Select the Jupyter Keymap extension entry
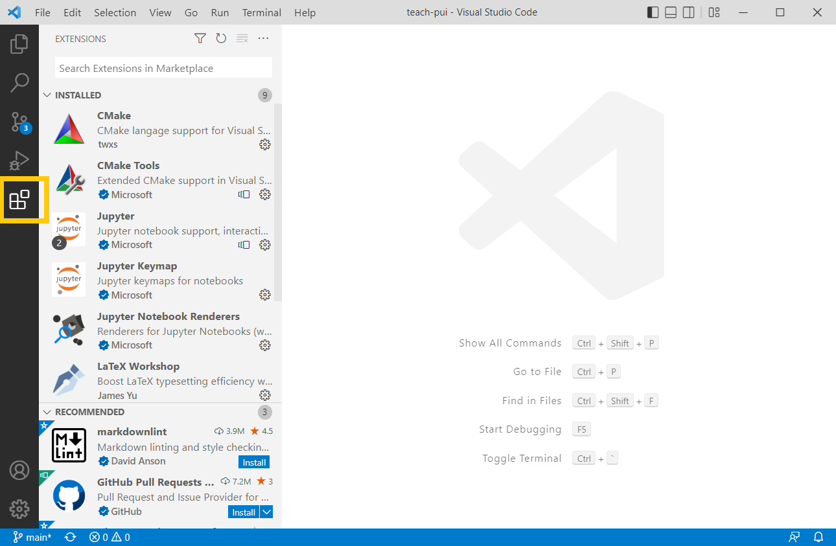The image size is (836, 546). click(156, 280)
